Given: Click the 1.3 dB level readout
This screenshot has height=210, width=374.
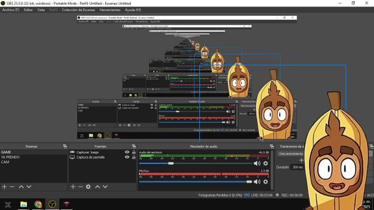Looking at the screenshot, I should pos(264,171).
